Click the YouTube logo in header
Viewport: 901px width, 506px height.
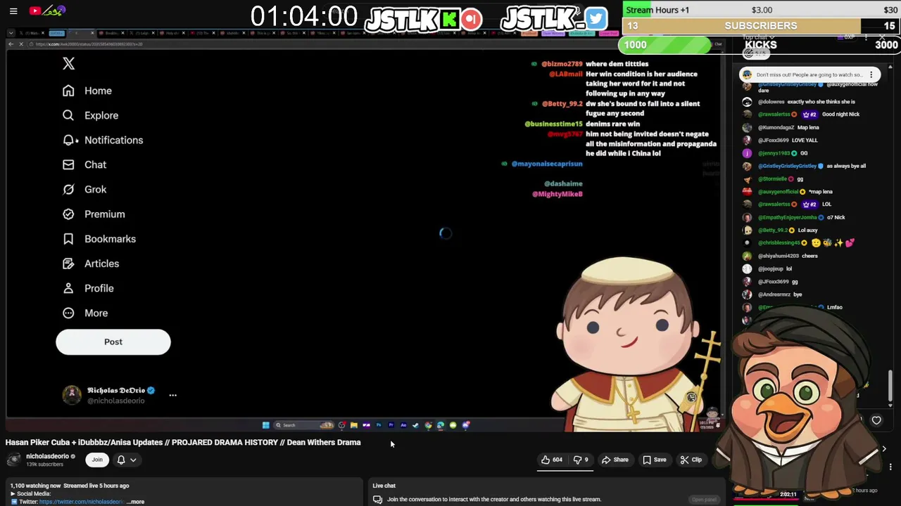[x=48, y=11]
